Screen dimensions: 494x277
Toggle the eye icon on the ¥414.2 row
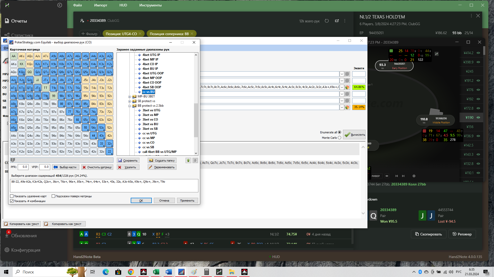(478, 53)
